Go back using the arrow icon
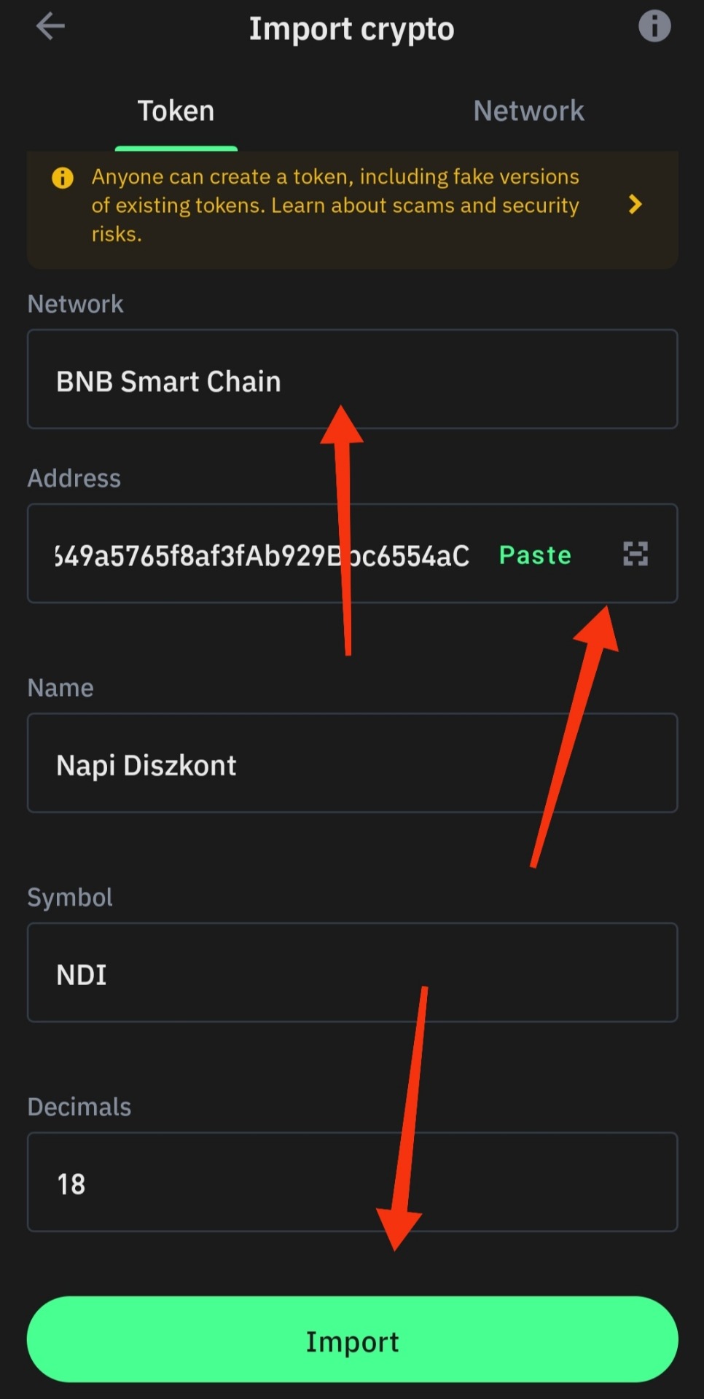Viewport: 704px width, 1399px height. click(x=50, y=27)
